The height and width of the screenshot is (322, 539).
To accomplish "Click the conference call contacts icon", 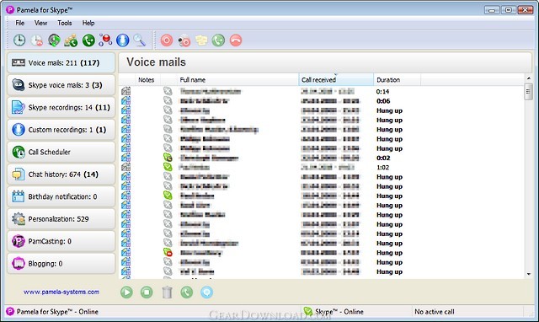I will [71, 40].
